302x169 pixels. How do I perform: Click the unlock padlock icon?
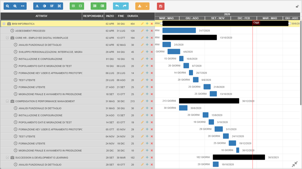pyautogui.click(x=297, y=6)
